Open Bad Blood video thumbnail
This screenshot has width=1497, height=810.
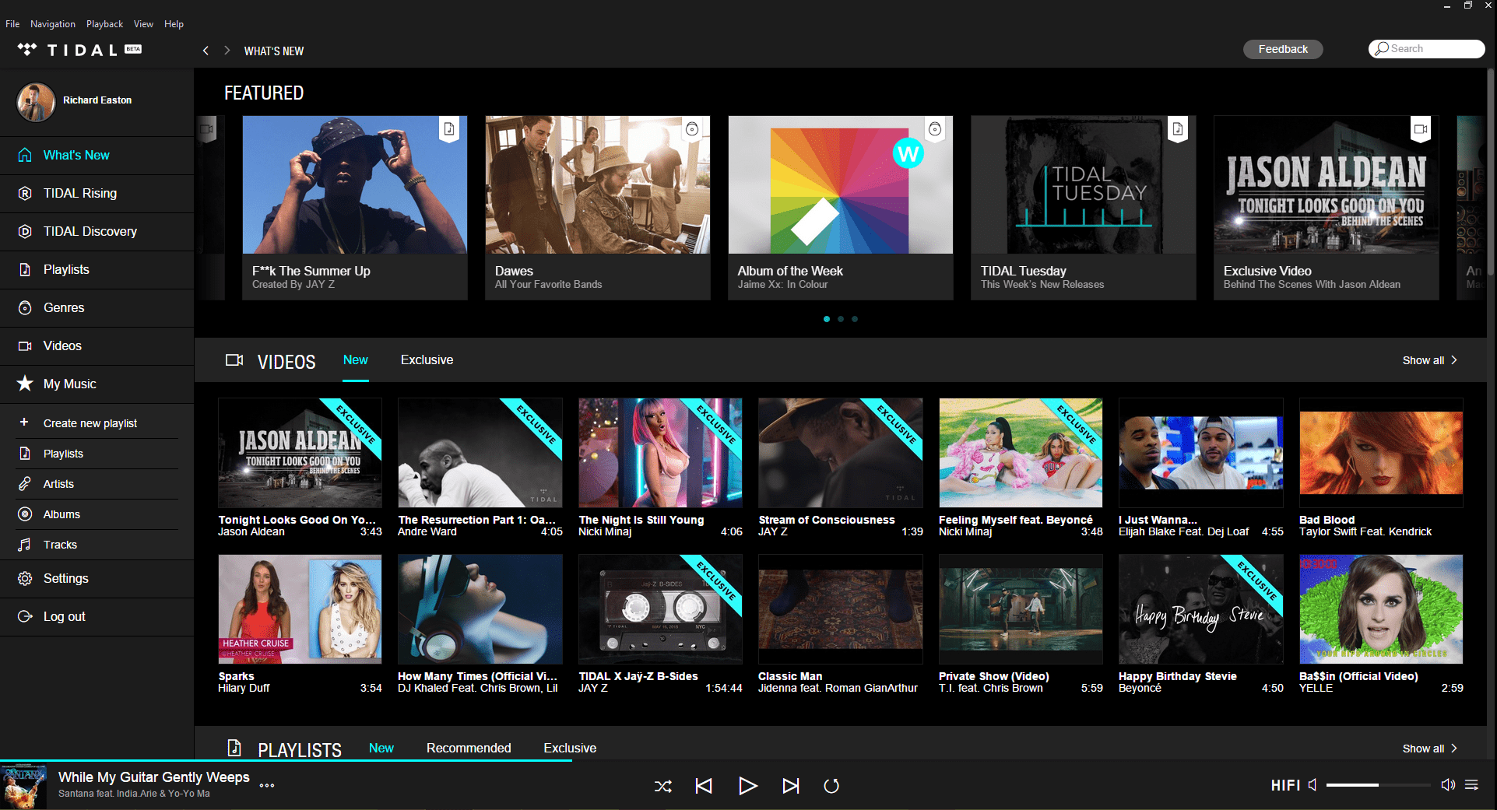1381,453
